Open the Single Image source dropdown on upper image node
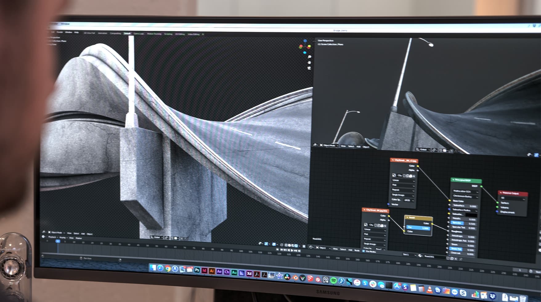This screenshot has height=302, width=541. click(x=403, y=195)
